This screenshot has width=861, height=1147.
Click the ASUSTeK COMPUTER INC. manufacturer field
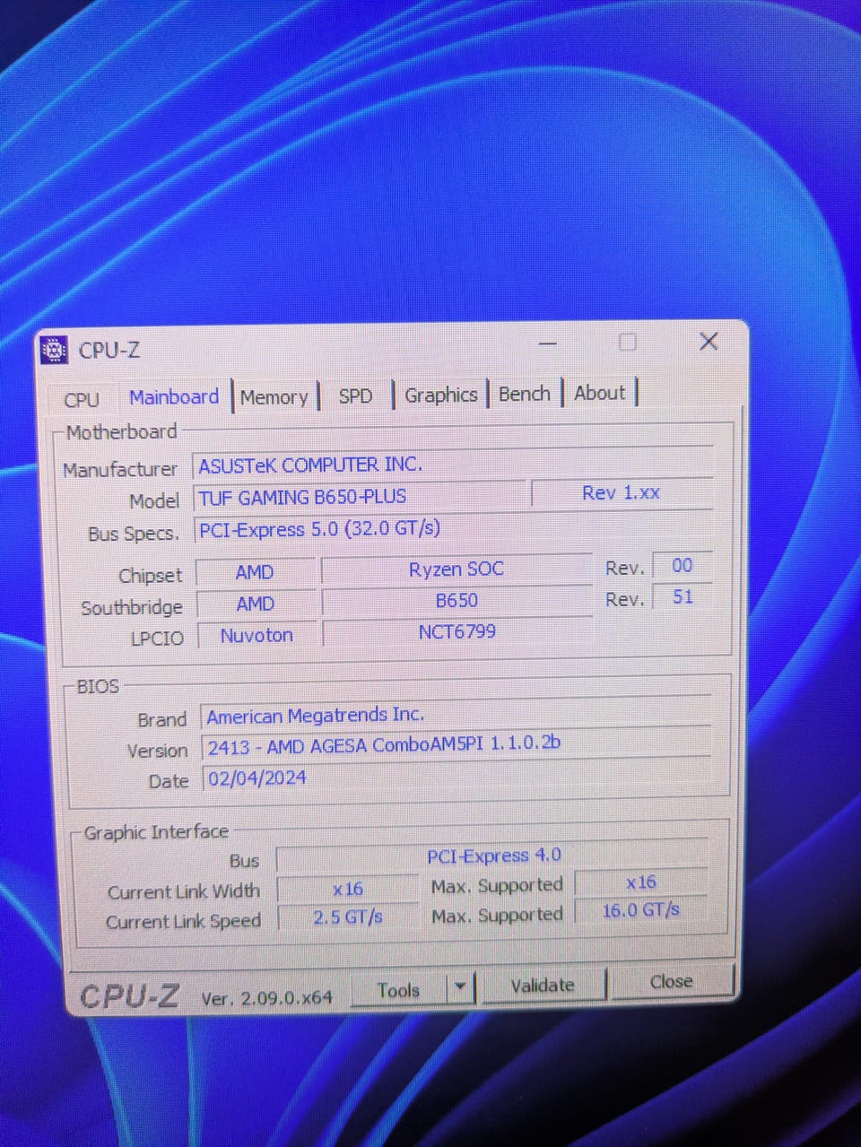(453, 465)
